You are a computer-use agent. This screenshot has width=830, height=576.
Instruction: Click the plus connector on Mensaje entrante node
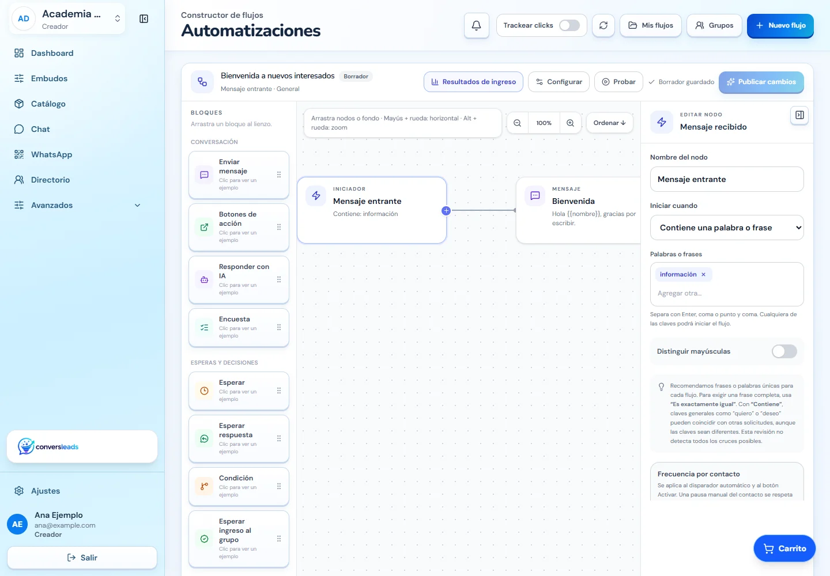click(x=446, y=211)
